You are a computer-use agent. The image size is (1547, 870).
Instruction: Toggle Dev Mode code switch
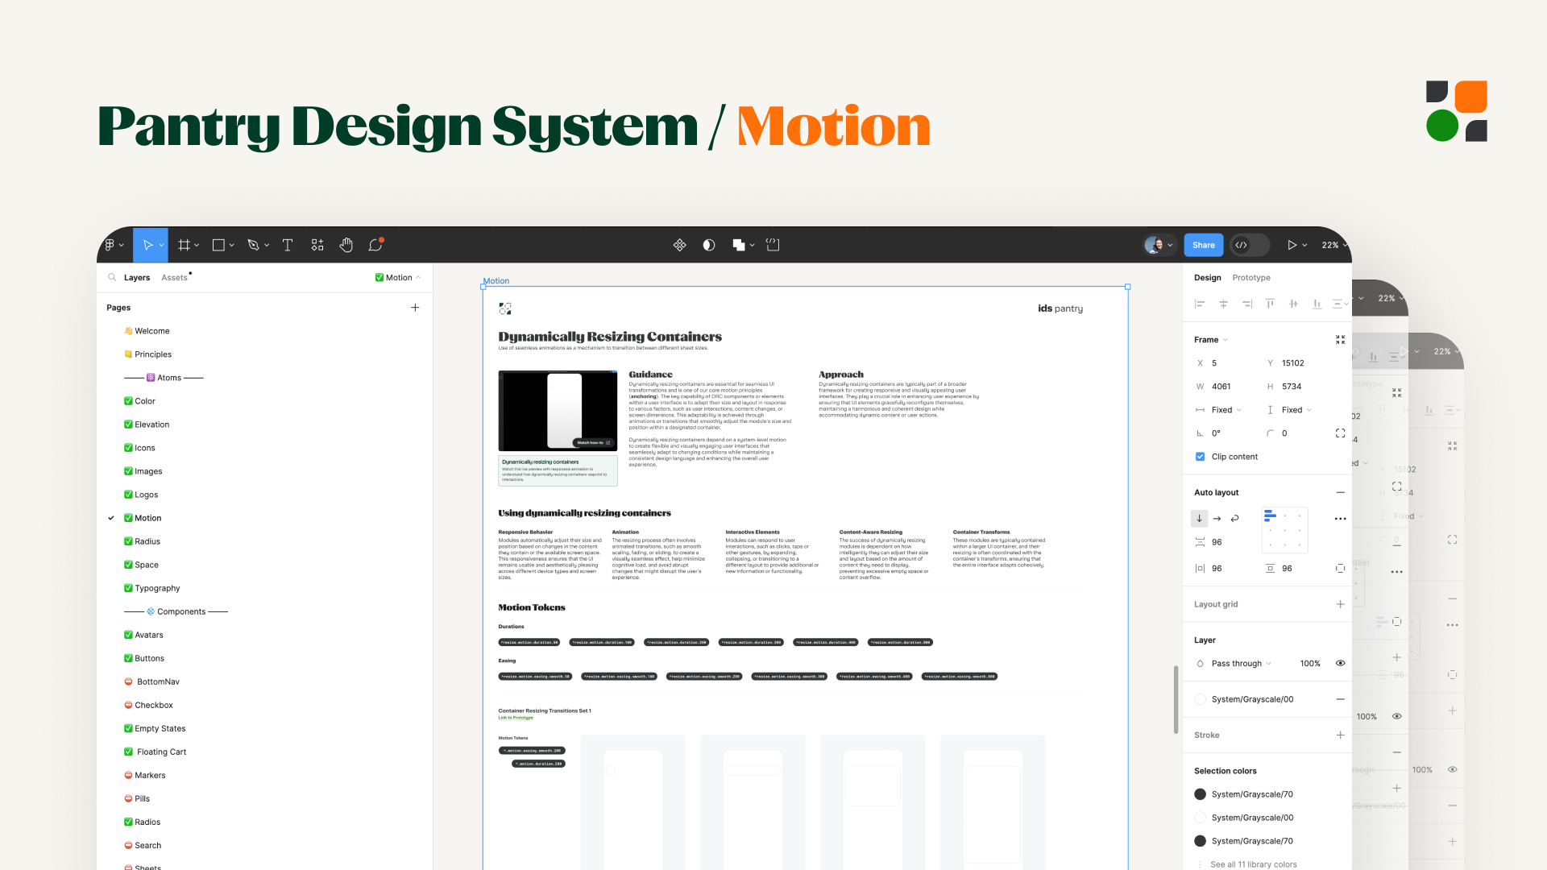[1249, 245]
